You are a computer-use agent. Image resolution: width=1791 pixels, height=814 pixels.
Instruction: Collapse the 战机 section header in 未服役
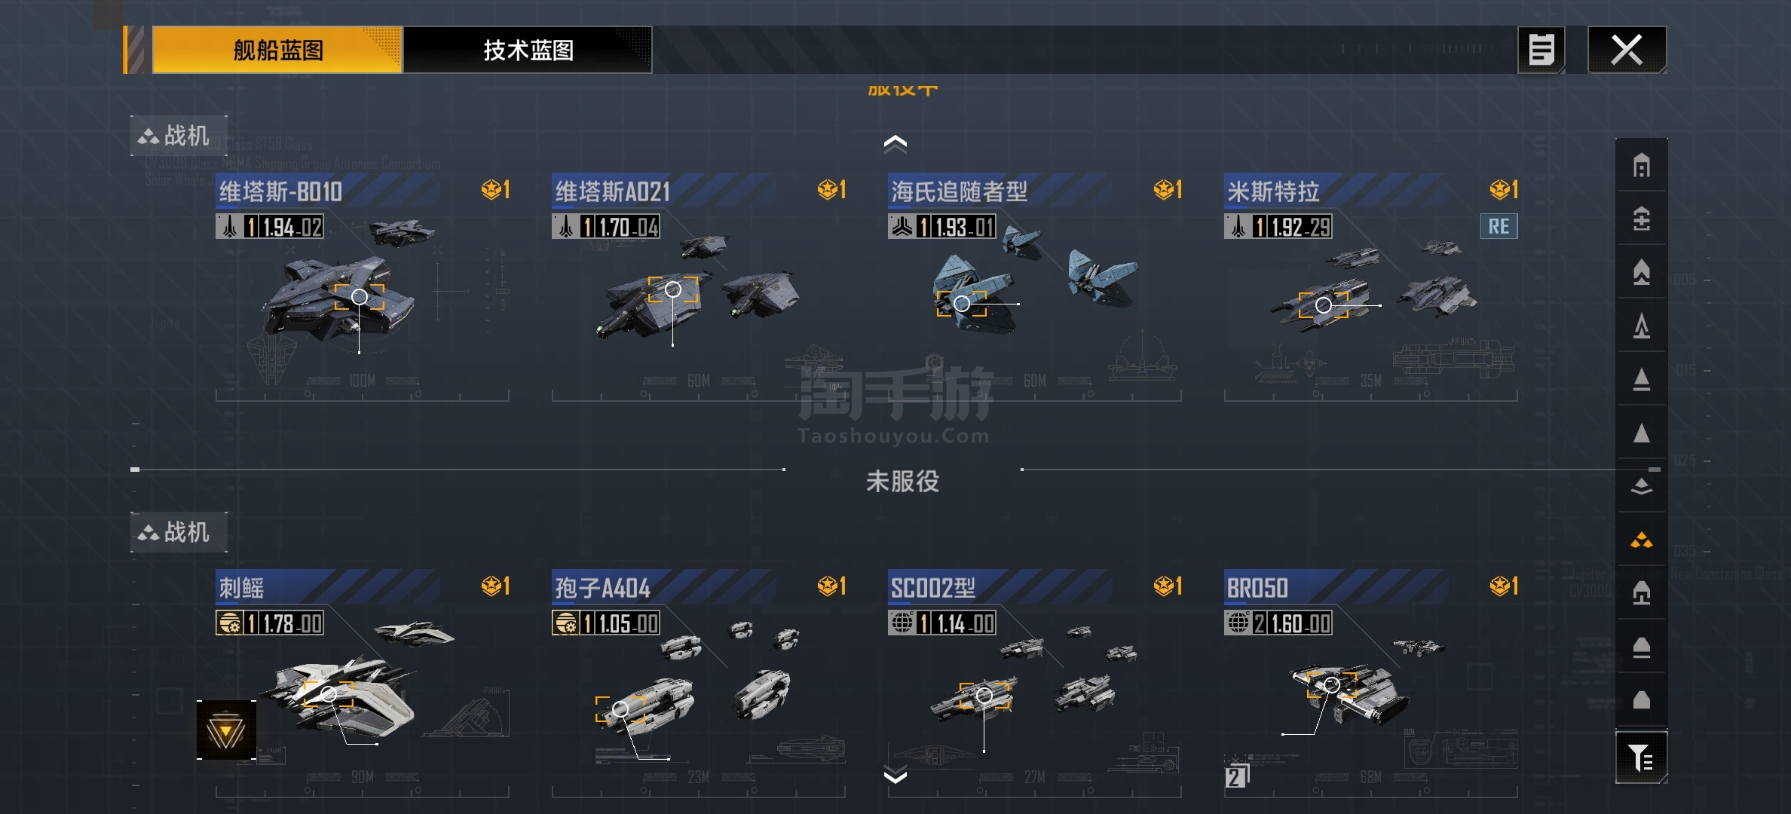pyautogui.click(x=179, y=532)
